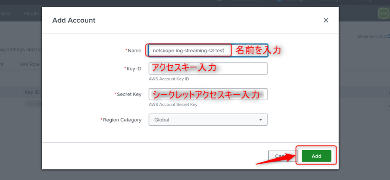Viewport: 390px width, 180px height.
Task: Click the AWS Account Secret Key help text
Action: (x=173, y=105)
